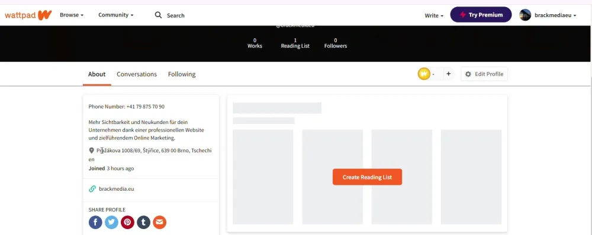Click the Try Premium button

tap(481, 15)
